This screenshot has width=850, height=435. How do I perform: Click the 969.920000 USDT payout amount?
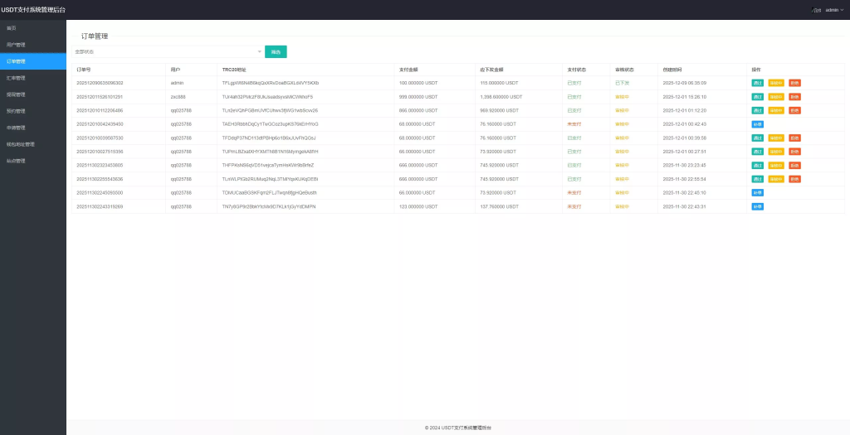point(499,110)
